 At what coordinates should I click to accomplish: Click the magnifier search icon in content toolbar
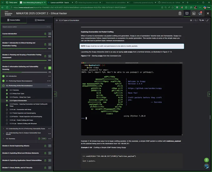coord(195,20)
